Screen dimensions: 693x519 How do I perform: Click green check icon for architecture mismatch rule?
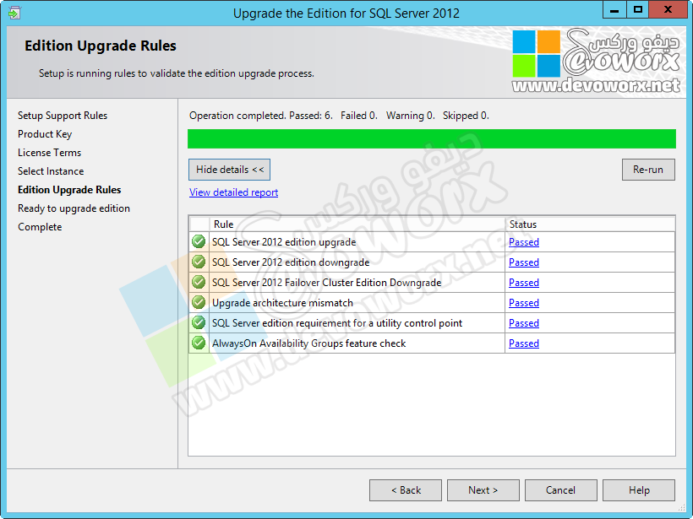tap(199, 302)
